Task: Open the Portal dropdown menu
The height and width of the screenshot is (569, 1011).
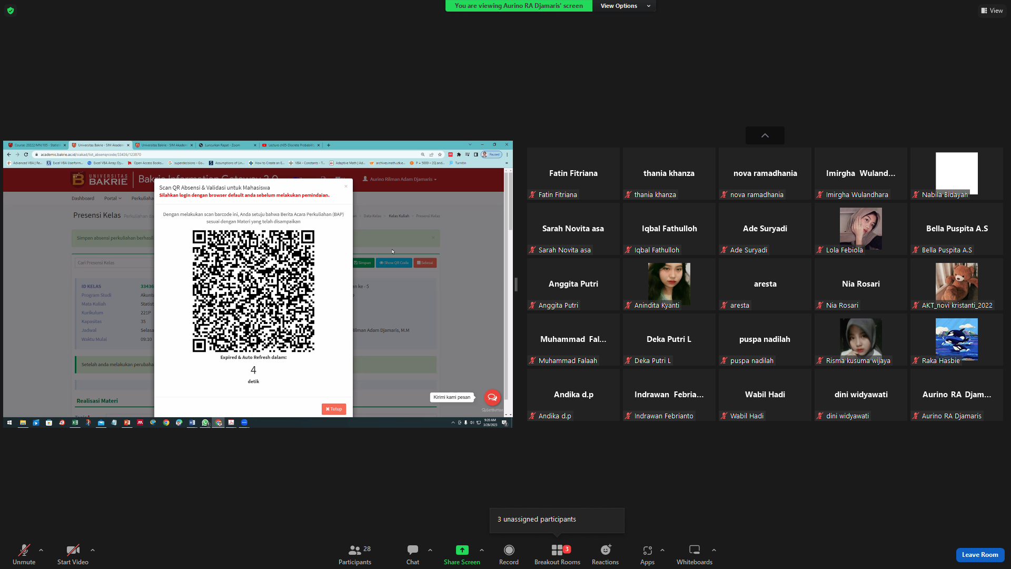Action: click(113, 199)
